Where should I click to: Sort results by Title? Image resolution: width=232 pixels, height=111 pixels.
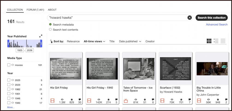(112, 41)
